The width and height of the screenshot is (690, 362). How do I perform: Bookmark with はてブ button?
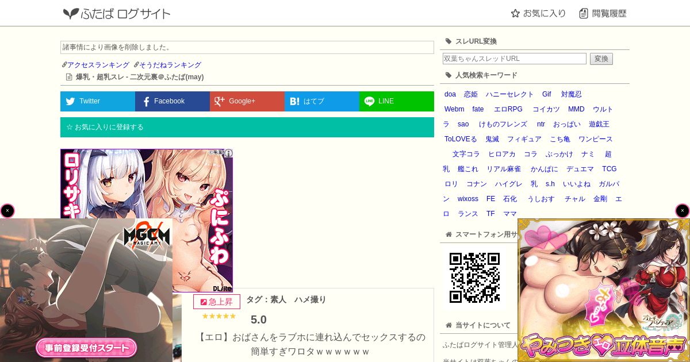click(x=322, y=101)
